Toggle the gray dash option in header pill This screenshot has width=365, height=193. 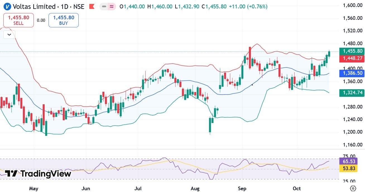coord(104,6)
